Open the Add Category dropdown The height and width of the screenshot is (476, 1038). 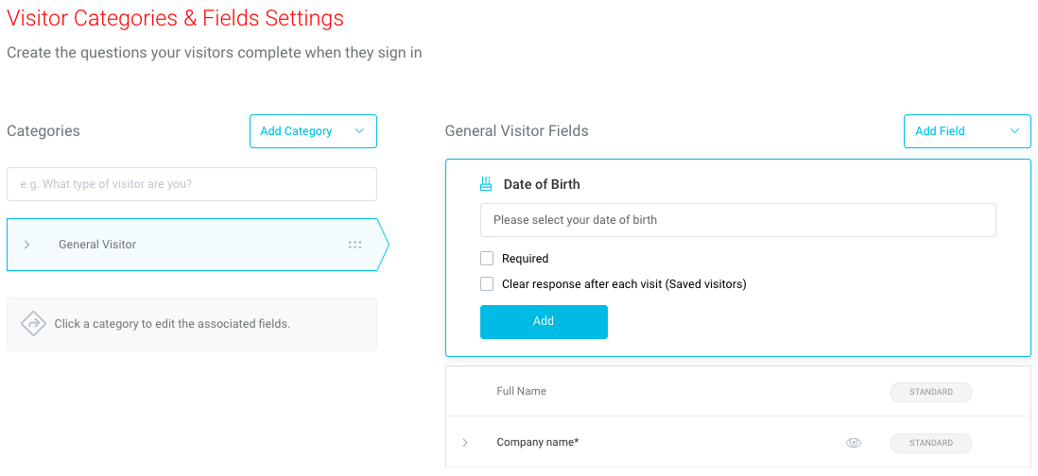click(x=313, y=131)
